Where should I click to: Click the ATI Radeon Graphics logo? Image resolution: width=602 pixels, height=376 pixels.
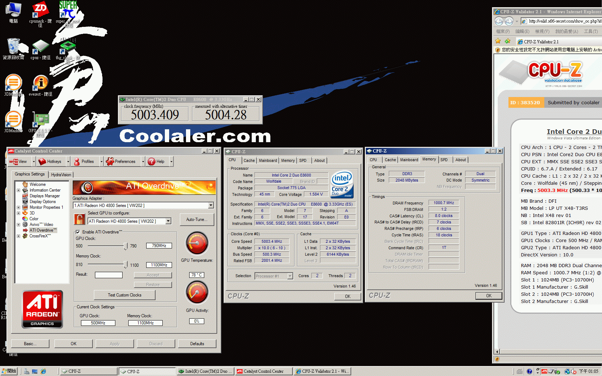[43, 309]
